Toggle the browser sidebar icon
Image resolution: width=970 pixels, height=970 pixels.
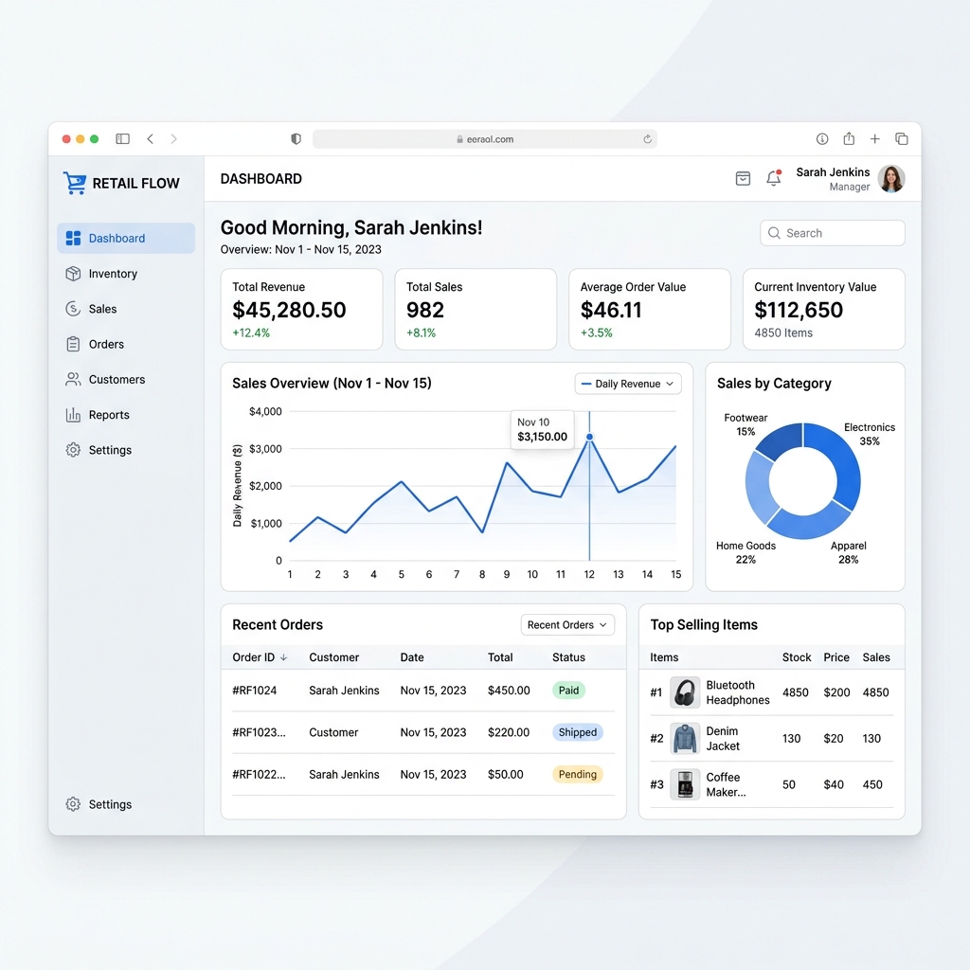point(122,138)
